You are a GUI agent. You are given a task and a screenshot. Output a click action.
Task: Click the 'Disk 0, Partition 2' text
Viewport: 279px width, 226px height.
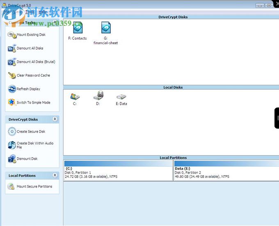point(188,172)
